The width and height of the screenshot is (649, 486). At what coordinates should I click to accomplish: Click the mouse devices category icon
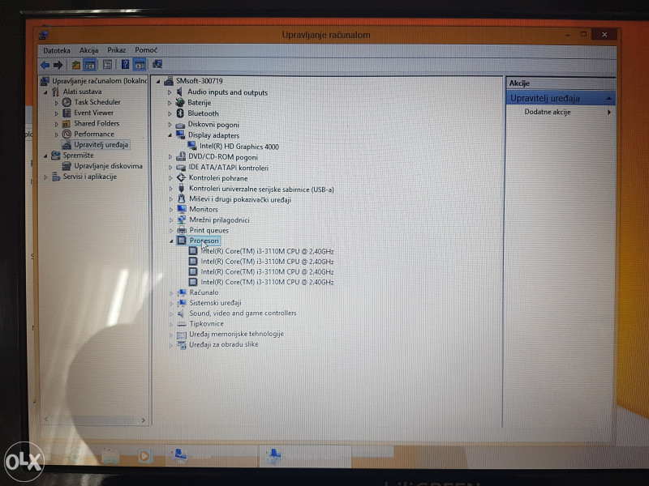pyautogui.click(x=181, y=198)
